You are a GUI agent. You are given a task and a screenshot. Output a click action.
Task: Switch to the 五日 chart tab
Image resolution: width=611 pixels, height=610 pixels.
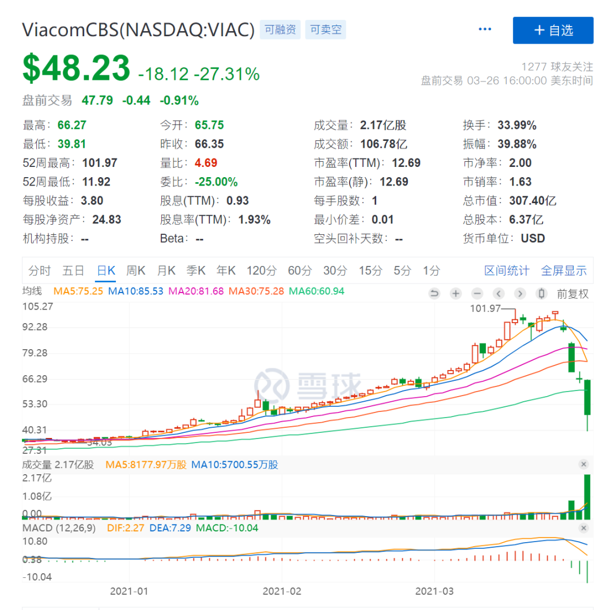pyautogui.click(x=73, y=270)
